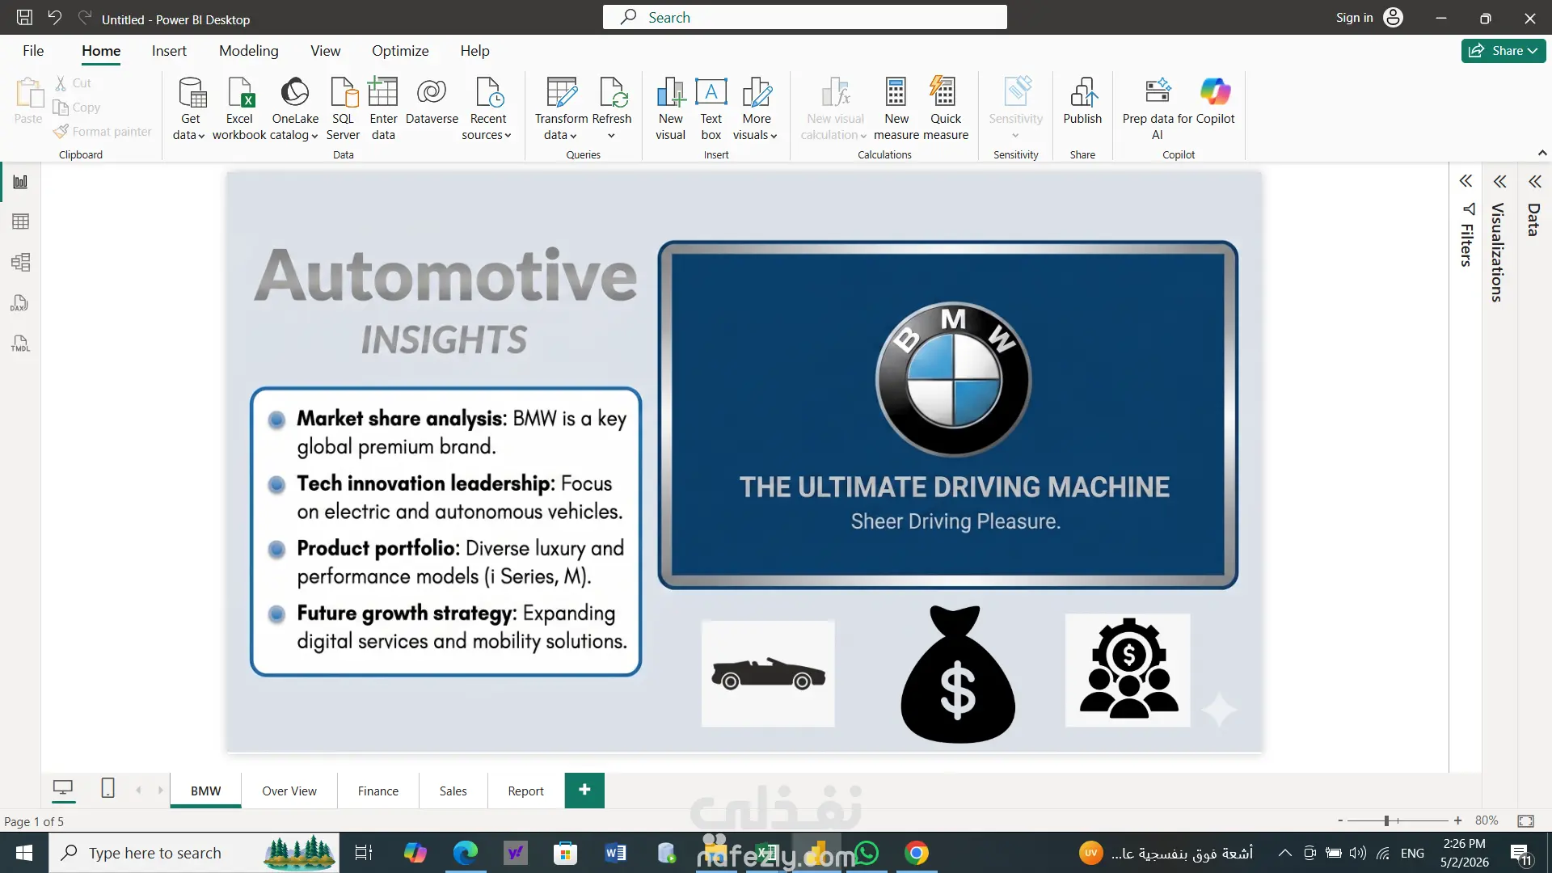Add a new report page
The image size is (1552, 873).
584,790
